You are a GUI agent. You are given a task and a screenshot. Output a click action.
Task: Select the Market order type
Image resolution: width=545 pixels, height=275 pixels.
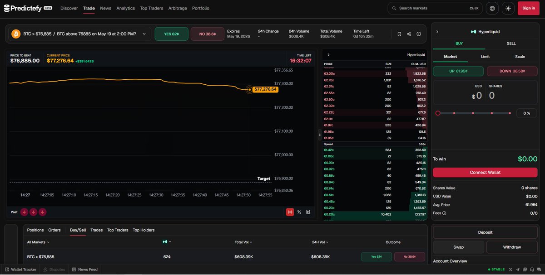pyautogui.click(x=450, y=57)
